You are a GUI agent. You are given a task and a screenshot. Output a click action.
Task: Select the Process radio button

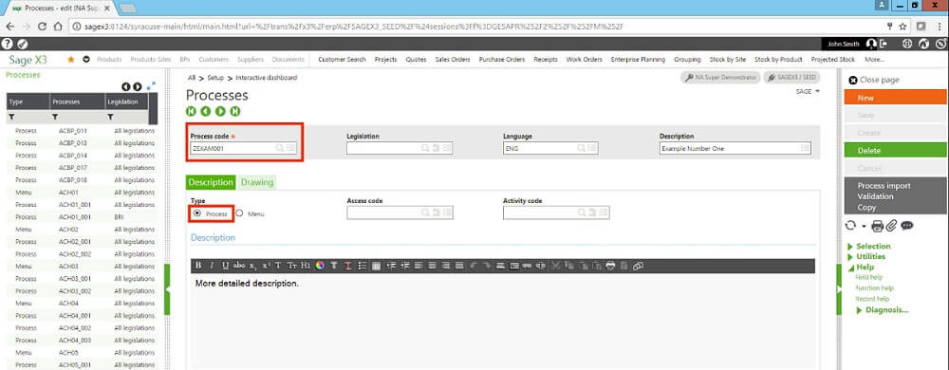click(x=196, y=213)
